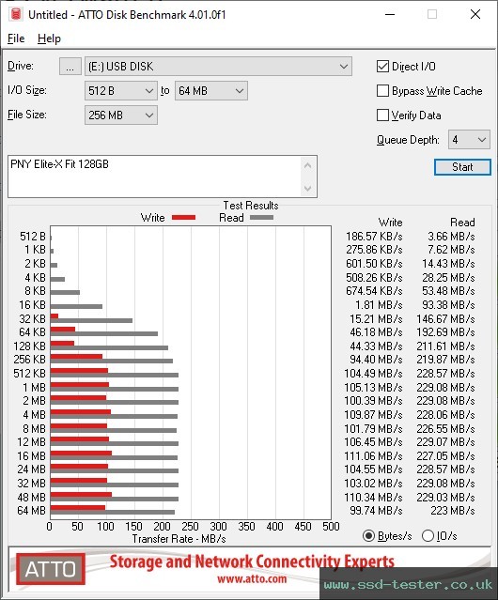
Task: Click the browse drive '...' button
Action: 70,67
